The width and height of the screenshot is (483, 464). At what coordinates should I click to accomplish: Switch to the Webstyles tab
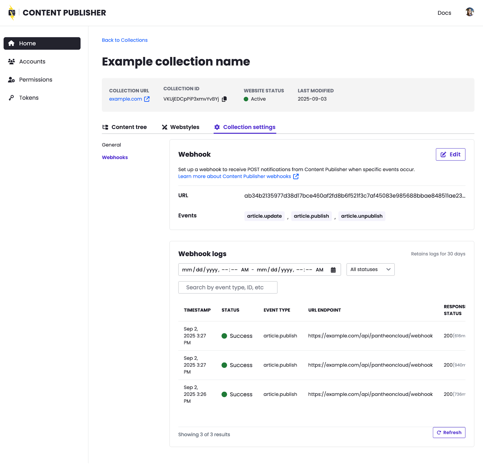click(x=181, y=127)
